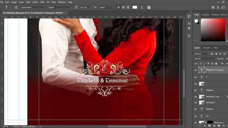The height and width of the screenshot is (128, 228).
Task: Filter layers by shape layers
Action: pos(225,54)
